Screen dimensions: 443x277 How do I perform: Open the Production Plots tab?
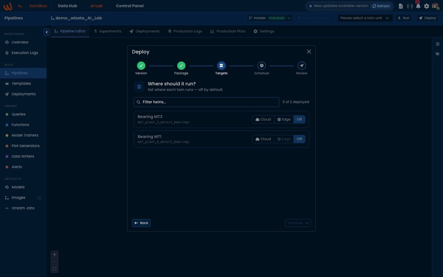(228, 31)
